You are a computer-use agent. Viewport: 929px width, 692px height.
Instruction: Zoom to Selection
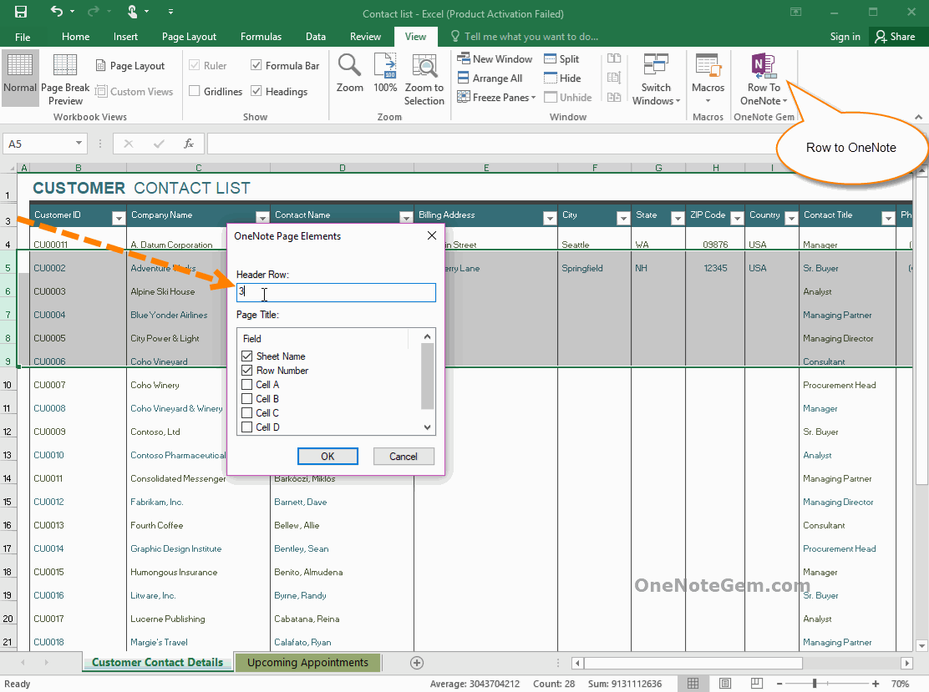click(424, 78)
